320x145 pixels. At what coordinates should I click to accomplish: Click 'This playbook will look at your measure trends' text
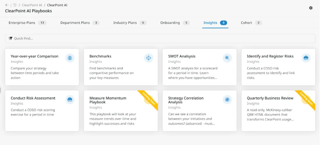click(x=113, y=119)
